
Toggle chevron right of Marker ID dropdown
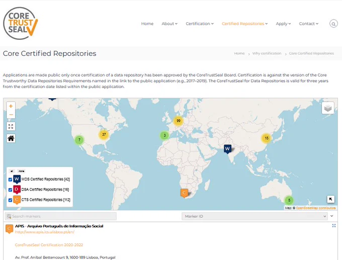(x=332, y=216)
